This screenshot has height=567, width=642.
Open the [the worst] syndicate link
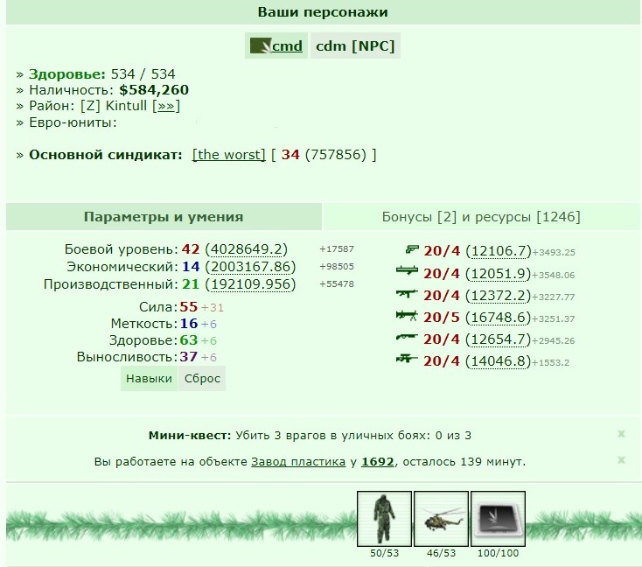click(229, 155)
